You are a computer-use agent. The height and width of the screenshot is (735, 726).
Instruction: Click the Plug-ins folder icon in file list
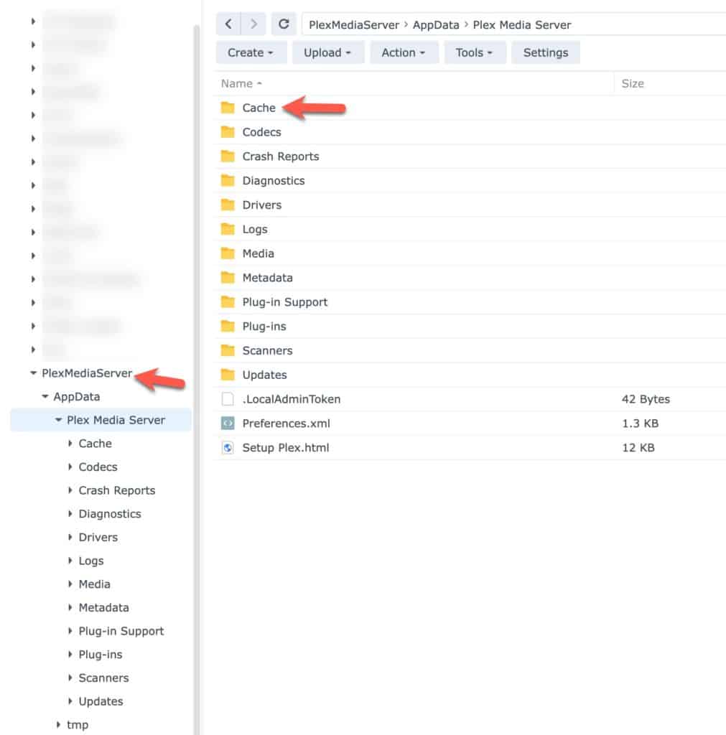pyautogui.click(x=228, y=327)
